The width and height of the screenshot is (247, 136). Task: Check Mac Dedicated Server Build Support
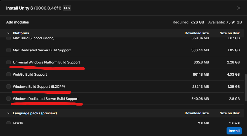point(9,50)
